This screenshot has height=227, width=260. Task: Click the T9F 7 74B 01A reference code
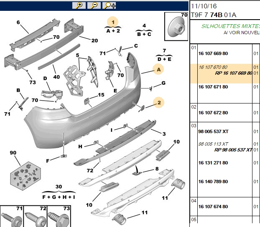(x=214, y=15)
